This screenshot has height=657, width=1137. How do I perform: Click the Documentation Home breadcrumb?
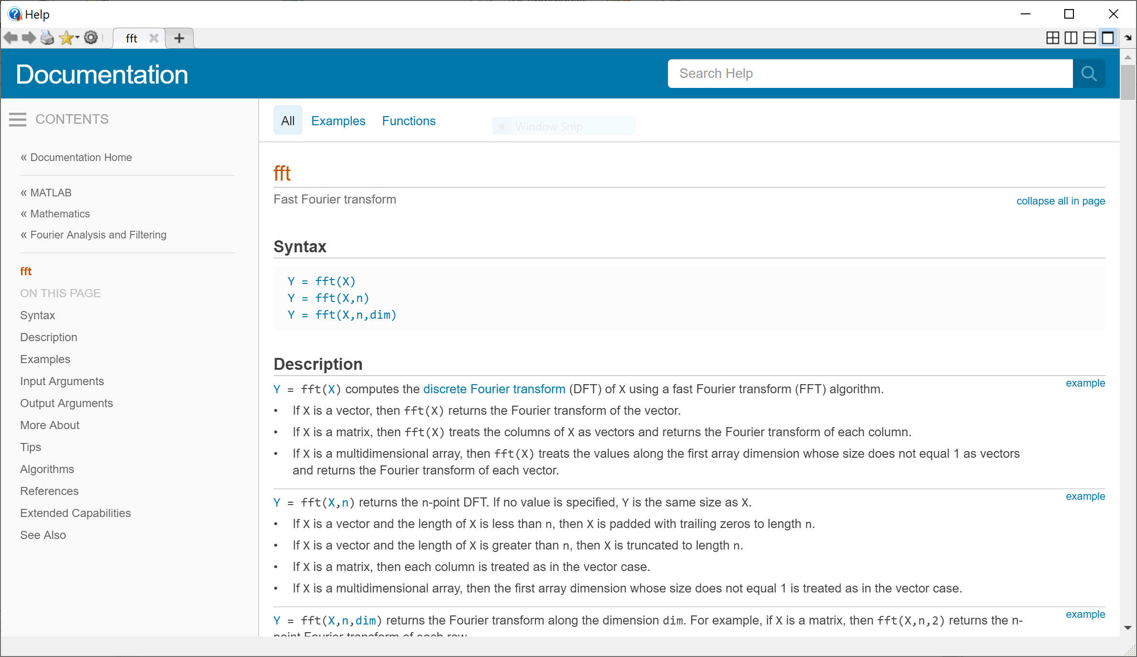tap(81, 157)
